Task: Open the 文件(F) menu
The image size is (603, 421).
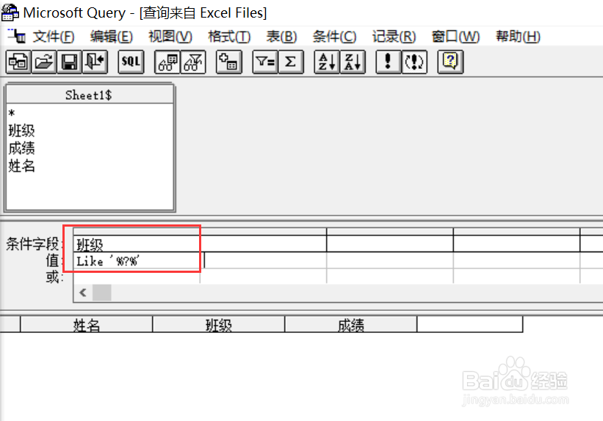Action: pyautogui.click(x=54, y=37)
